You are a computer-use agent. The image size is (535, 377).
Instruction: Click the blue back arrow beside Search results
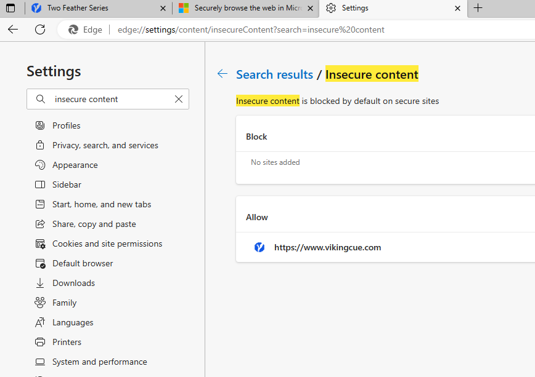click(x=223, y=74)
